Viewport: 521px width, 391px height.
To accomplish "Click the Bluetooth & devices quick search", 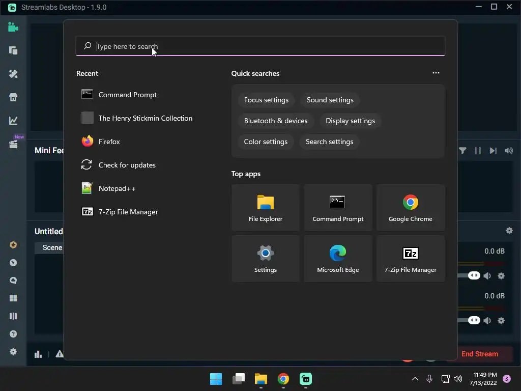I will [x=276, y=121].
